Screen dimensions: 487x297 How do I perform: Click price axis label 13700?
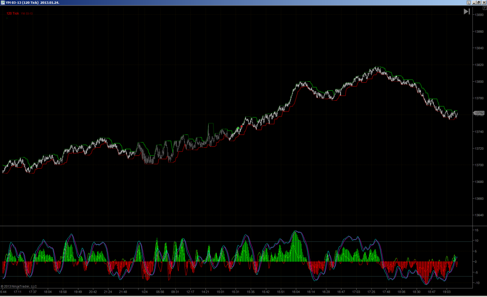(x=479, y=165)
